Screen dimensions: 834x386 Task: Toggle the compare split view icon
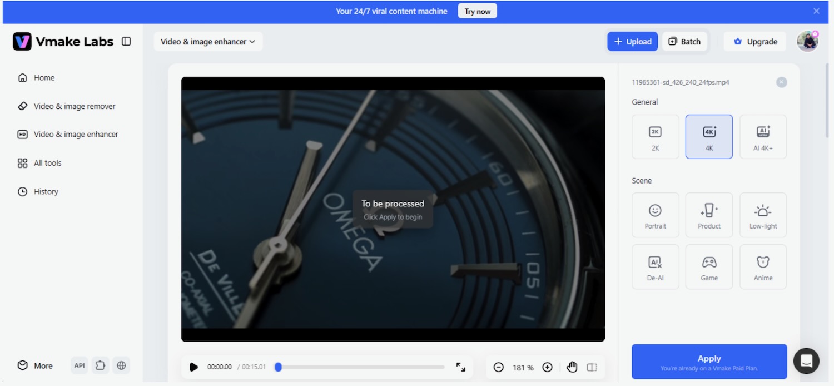click(592, 367)
